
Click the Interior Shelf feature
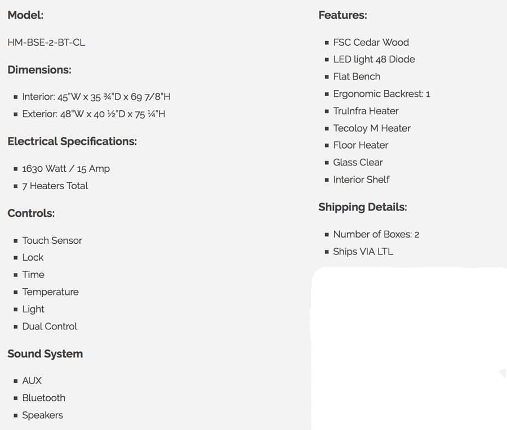(x=361, y=179)
